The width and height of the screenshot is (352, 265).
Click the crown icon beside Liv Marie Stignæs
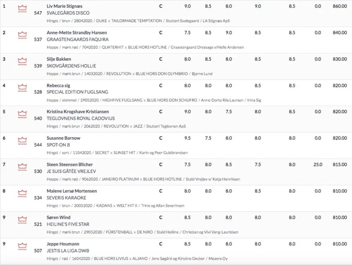[x=22, y=9]
